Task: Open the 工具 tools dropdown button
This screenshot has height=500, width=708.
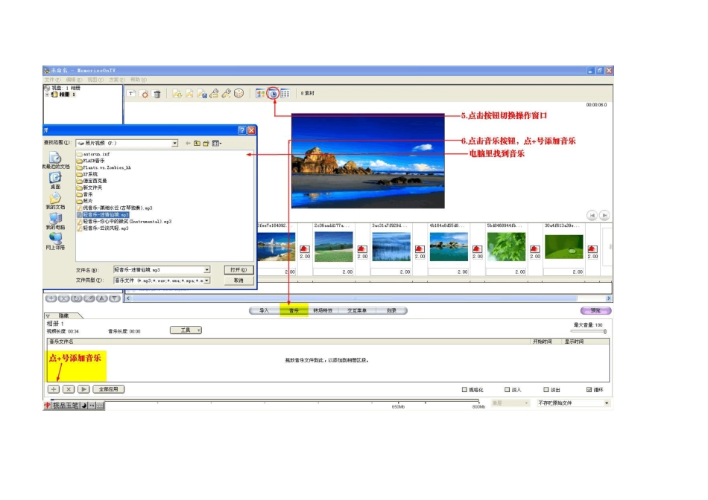Action: 186,330
